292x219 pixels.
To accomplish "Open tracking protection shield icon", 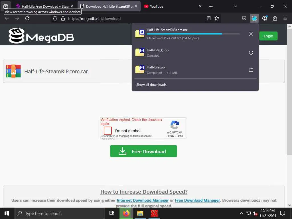I will pyautogui.click(x=55, y=19).
